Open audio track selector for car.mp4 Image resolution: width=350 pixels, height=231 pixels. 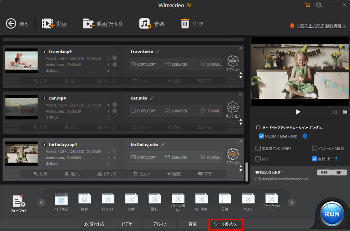pos(108,111)
